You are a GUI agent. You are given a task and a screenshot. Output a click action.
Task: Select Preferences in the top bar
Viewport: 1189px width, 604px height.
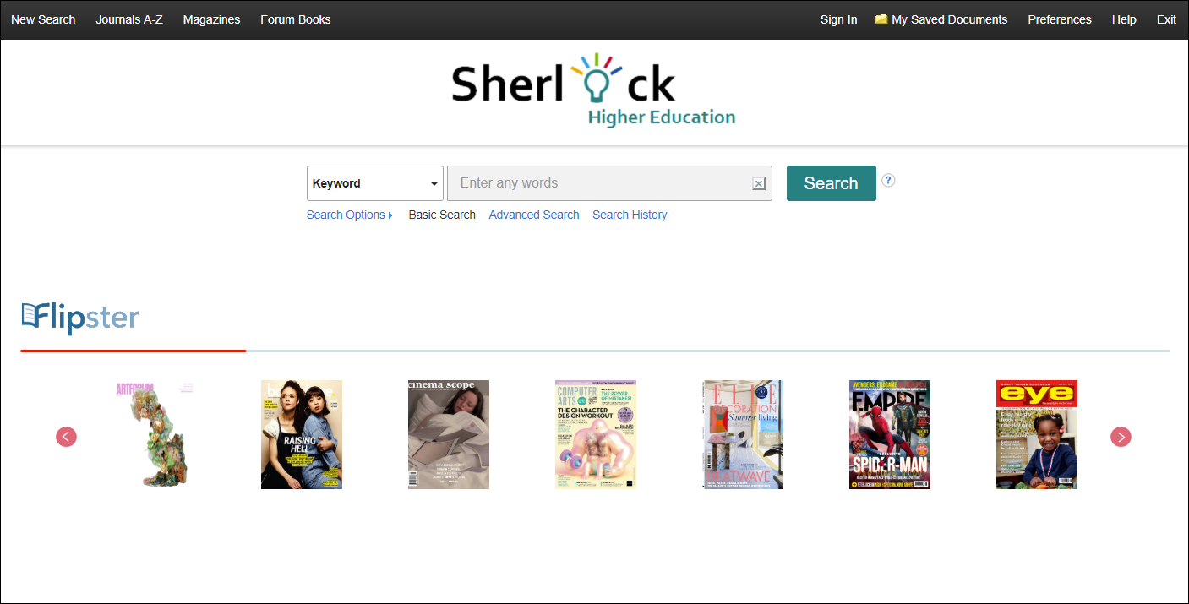[x=1059, y=19]
